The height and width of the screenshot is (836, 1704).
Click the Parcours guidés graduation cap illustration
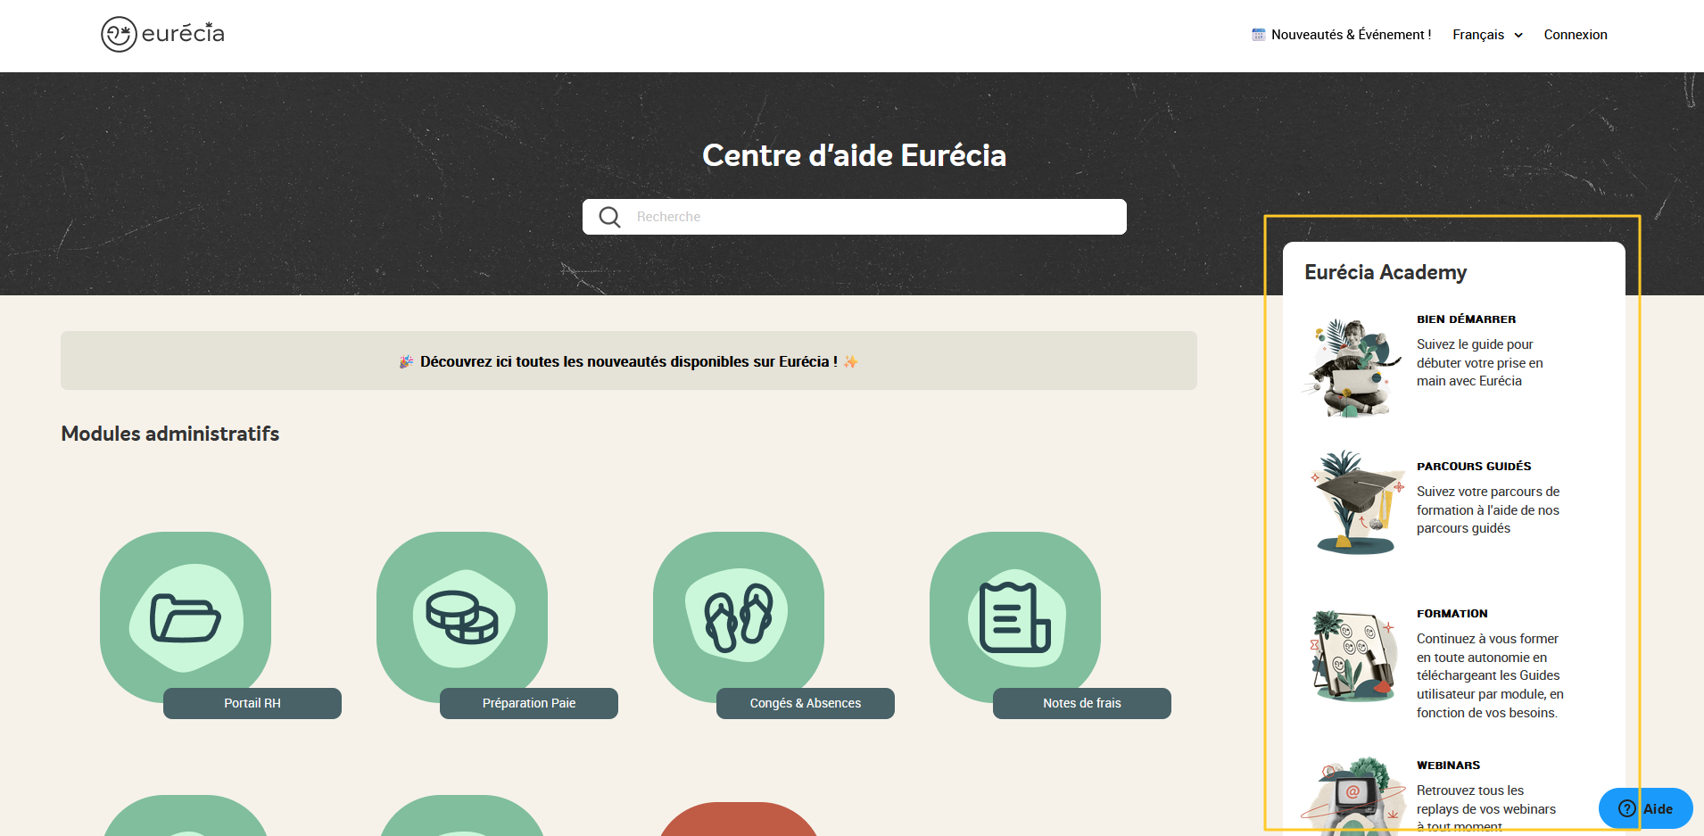click(1356, 502)
